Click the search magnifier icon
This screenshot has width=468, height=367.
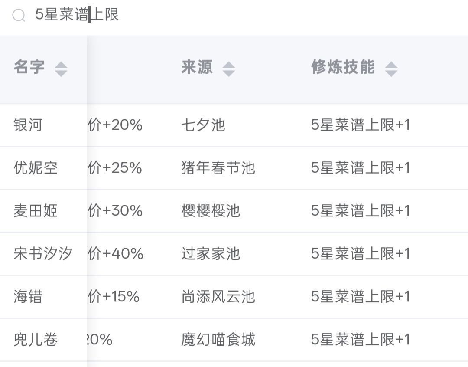tap(19, 15)
